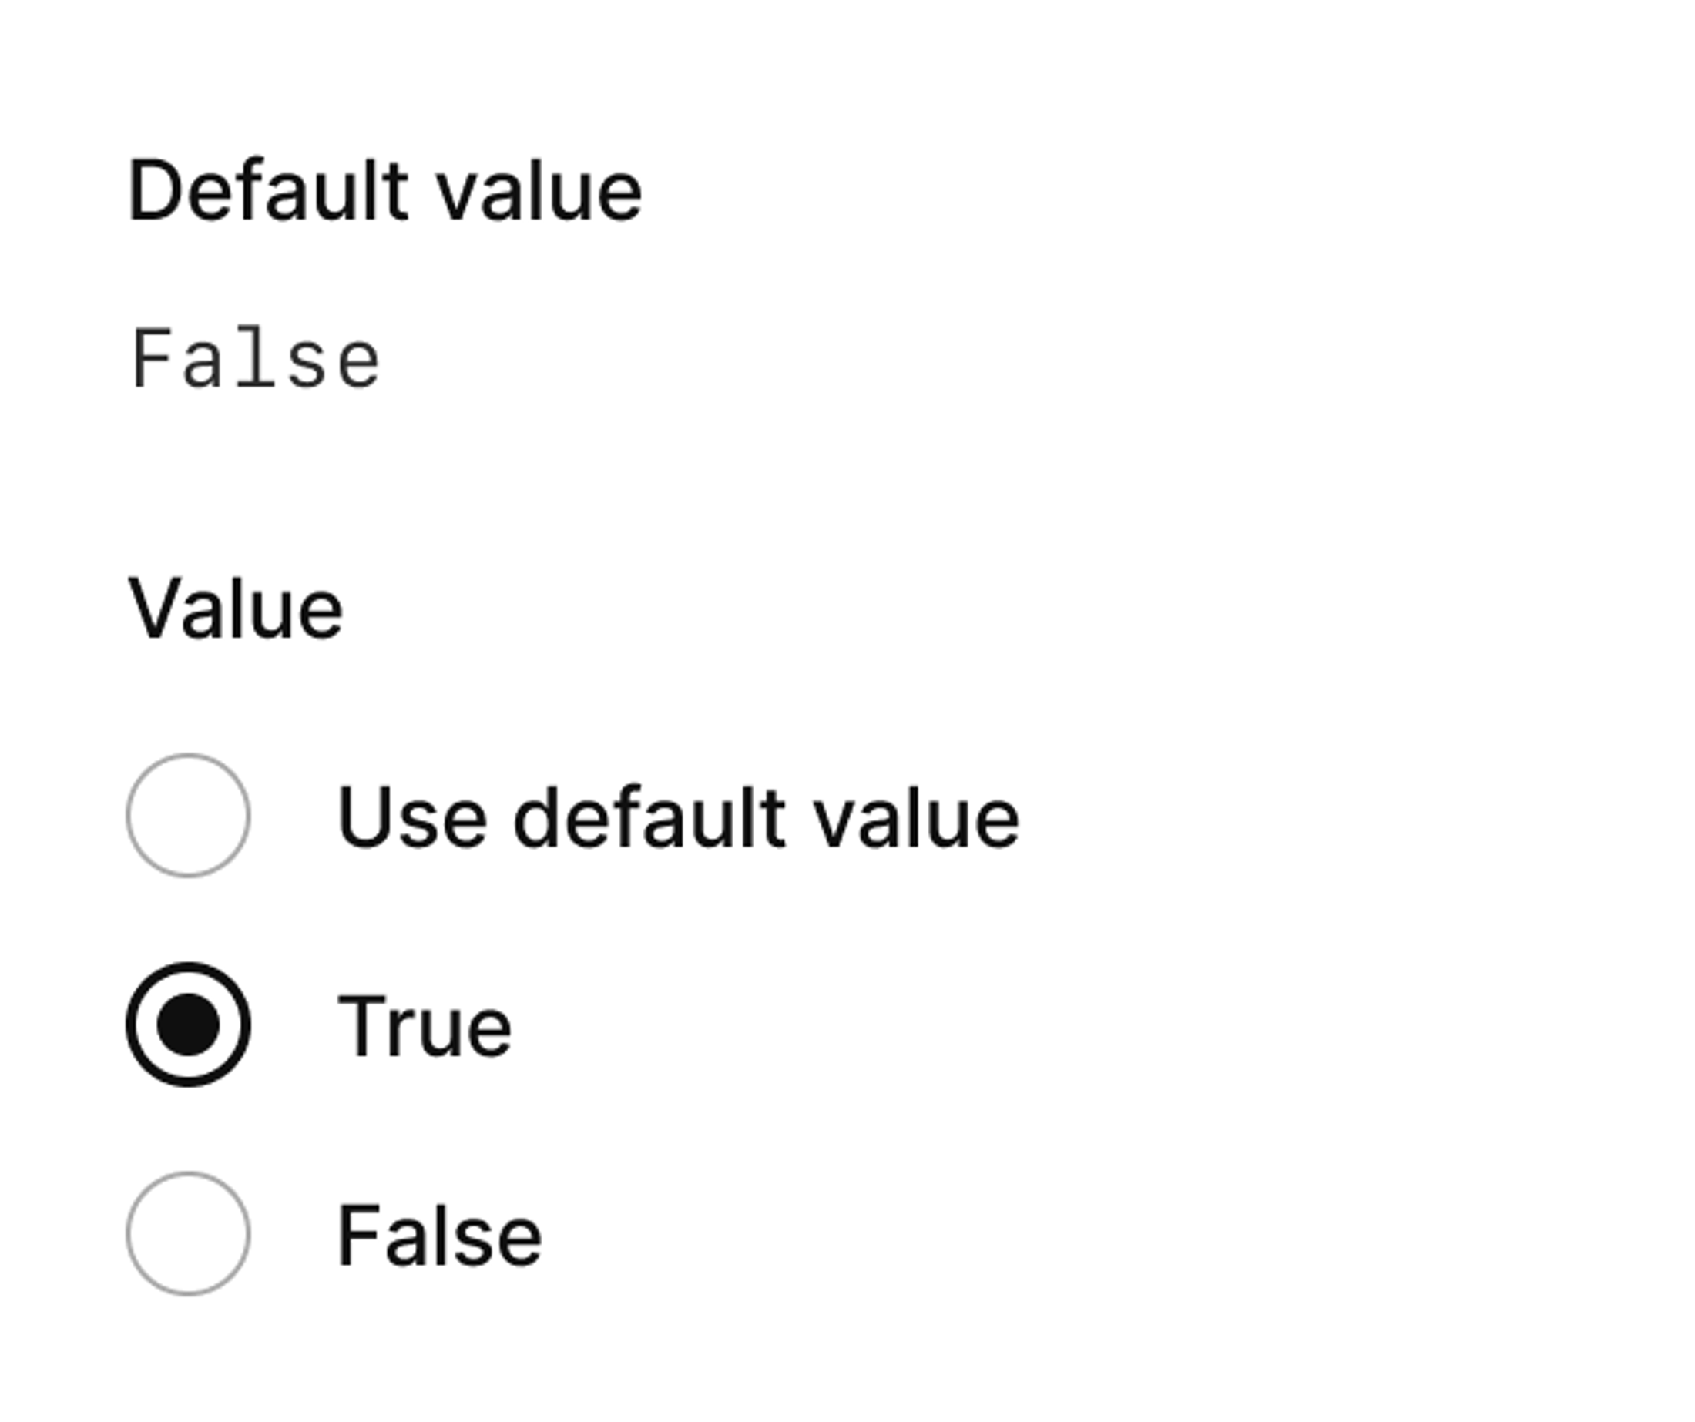1695x1422 pixels.
Task: Click the "Default value" heading
Action: point(385,191)
